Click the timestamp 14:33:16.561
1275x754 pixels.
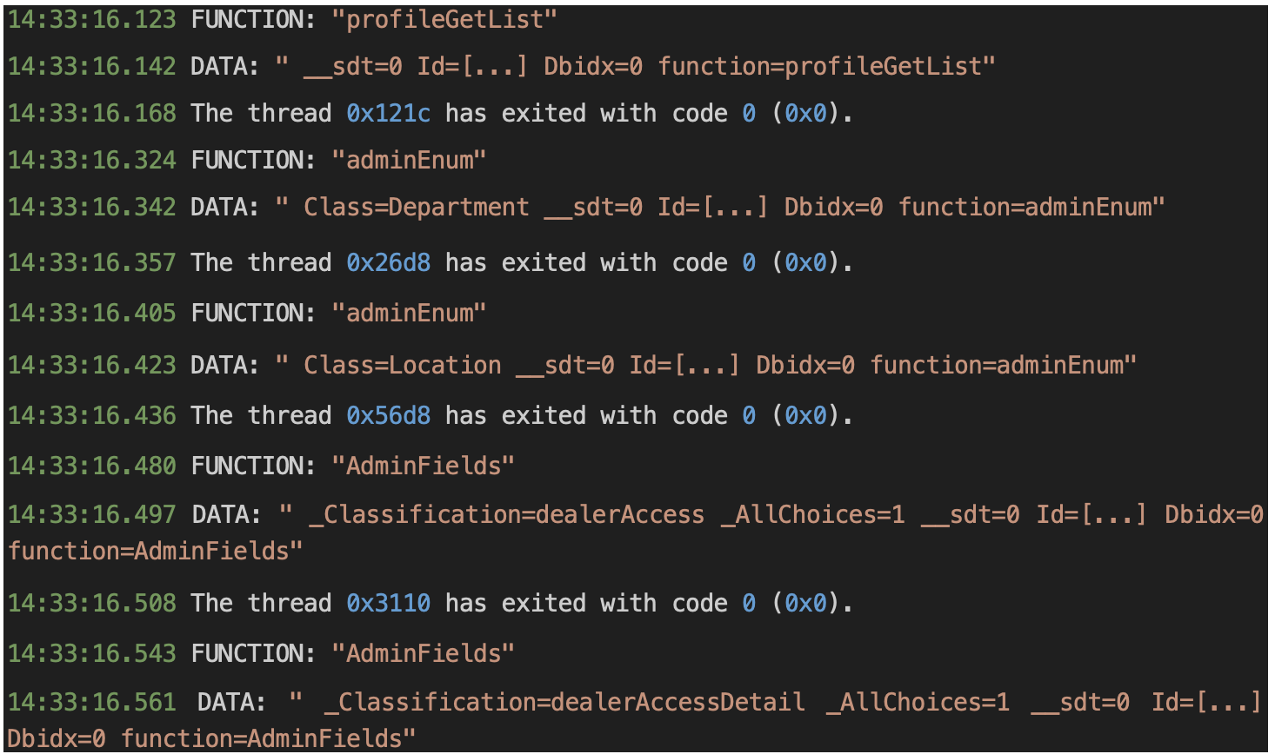(92, 702)
